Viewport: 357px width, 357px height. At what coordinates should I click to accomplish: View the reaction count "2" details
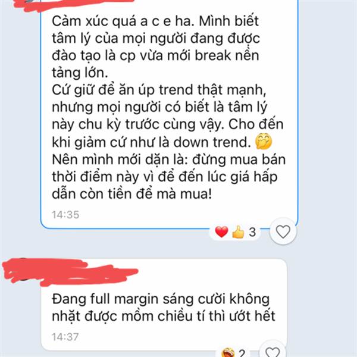tap(242, 353)
